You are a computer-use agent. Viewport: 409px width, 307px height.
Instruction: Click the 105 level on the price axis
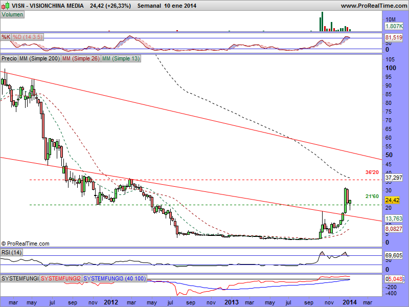(390, 59)
